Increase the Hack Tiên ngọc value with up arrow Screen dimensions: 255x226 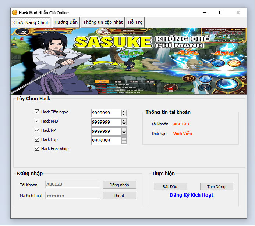(x=124, y=112)
